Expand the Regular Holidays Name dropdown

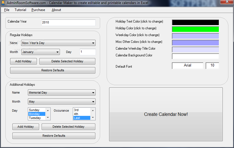click(58, 43)
